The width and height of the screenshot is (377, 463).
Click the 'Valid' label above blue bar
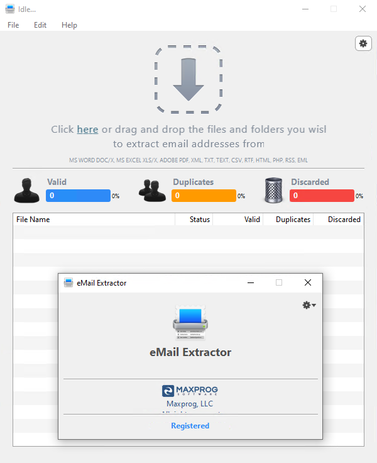click(57, 182)
